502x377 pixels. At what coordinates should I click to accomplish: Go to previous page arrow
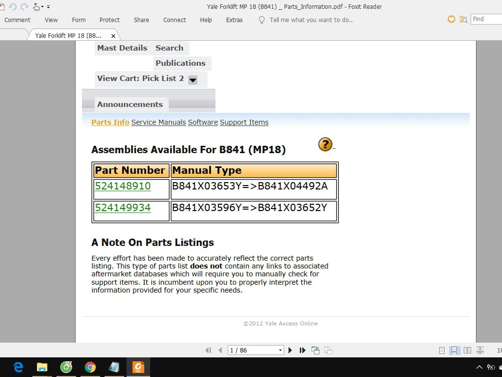[x=220, y=350]
